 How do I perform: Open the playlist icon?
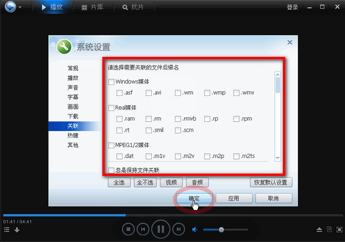(6, 230)
